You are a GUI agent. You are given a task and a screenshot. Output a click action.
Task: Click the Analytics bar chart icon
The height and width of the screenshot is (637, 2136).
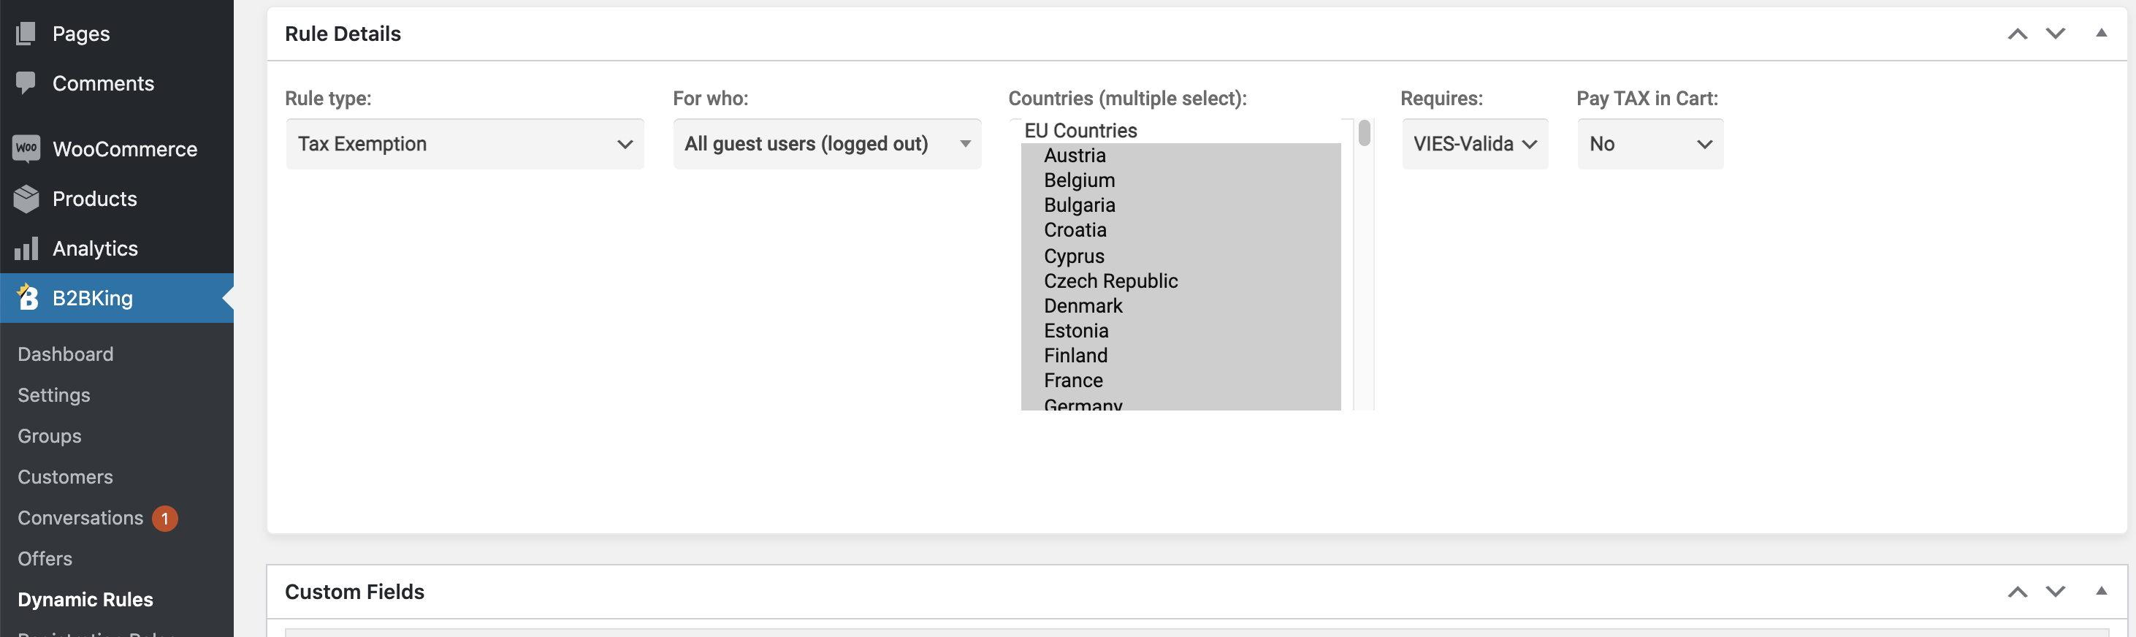[x=26, y=248]
